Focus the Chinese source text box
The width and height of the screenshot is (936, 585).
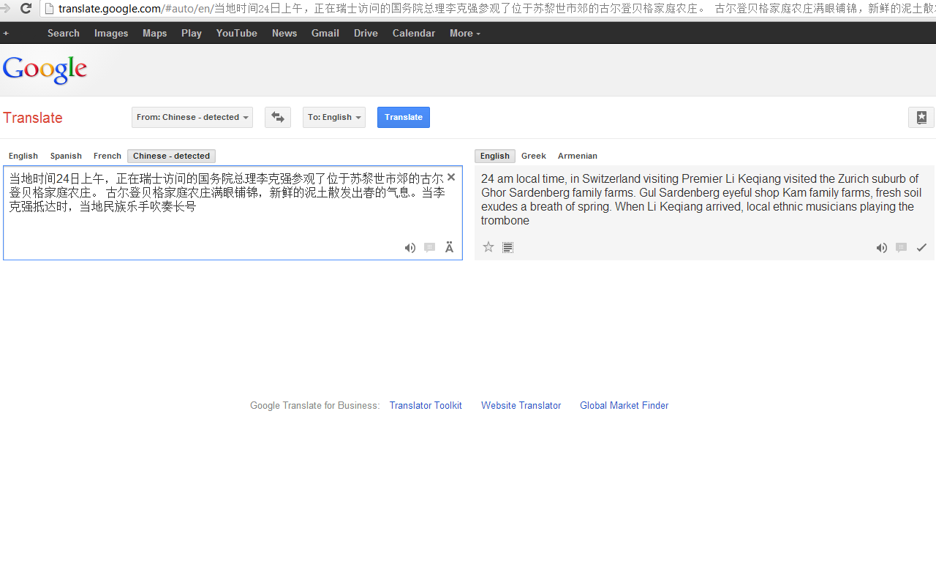coord(233,213)
